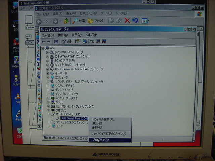Choose ドライバの更新(P) from context menu
215x161 pixels.
click(x=103, y=119)
